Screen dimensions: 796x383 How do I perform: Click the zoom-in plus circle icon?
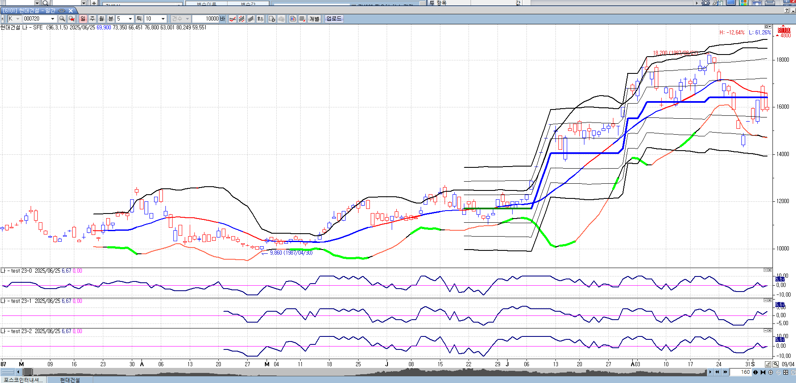[770, 372]
